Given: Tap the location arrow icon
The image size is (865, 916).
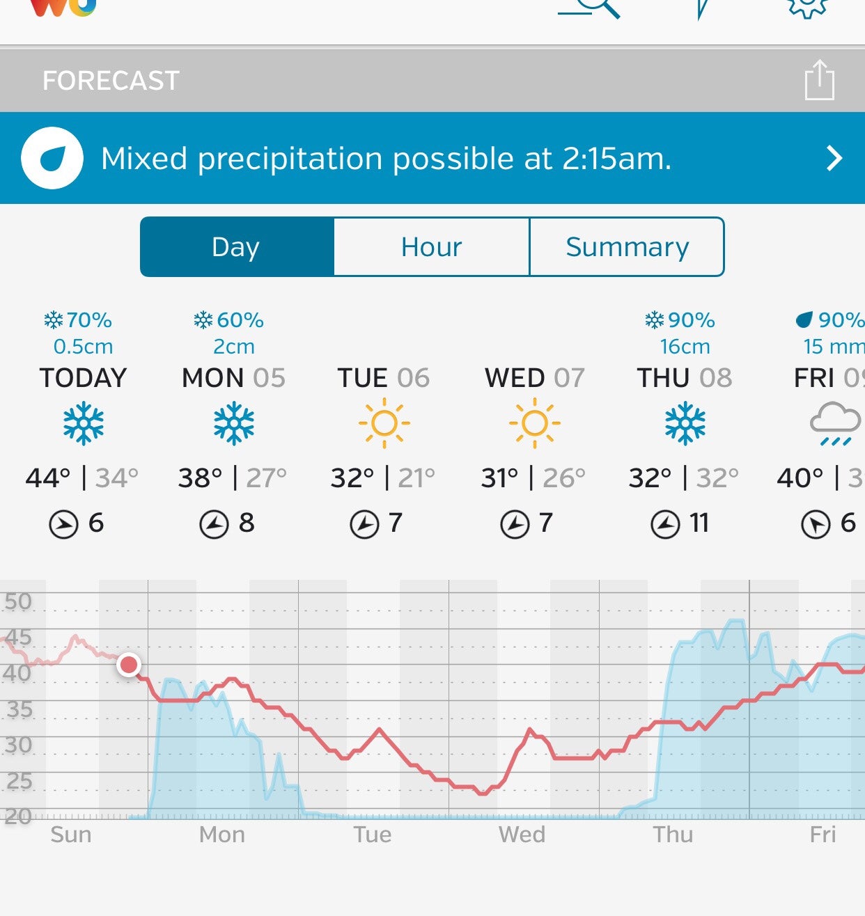Looking at the screenshot, I should [703, 7].
